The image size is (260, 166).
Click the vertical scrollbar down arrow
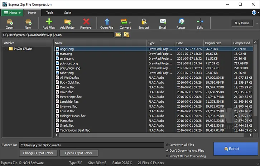pos(255,130)
